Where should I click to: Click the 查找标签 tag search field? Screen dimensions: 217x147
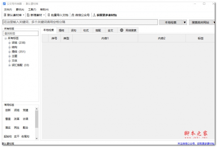(21, 33)
